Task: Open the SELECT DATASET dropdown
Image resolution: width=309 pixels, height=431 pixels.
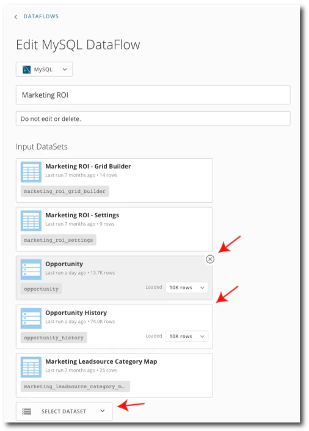Action: (x=64, y=411)
